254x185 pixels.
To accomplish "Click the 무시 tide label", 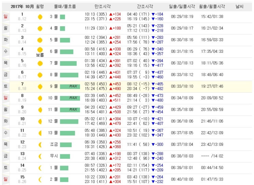I will click(54, 156).
